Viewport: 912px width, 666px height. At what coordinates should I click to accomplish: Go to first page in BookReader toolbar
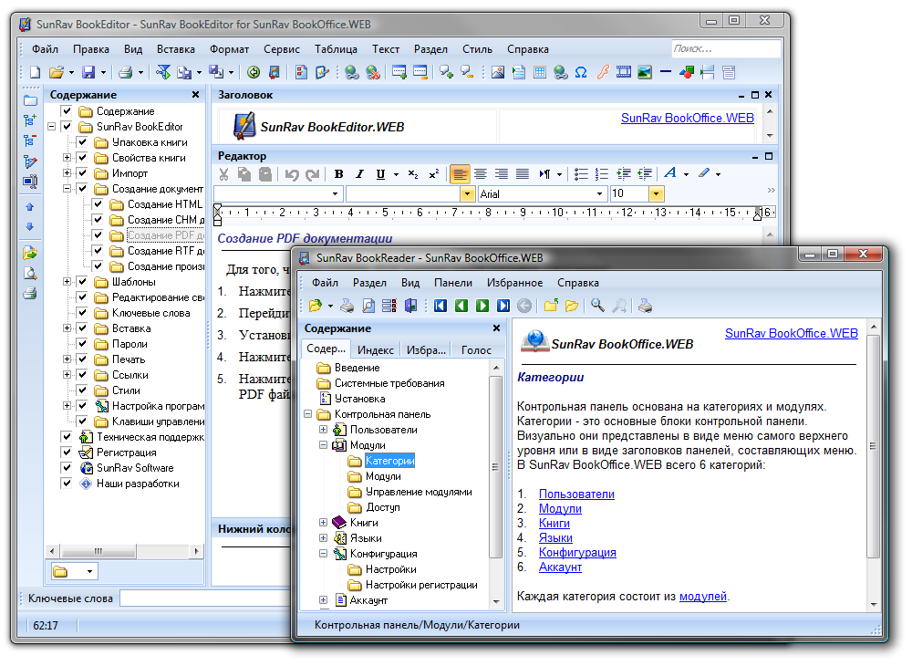click(x=440, y=306)
